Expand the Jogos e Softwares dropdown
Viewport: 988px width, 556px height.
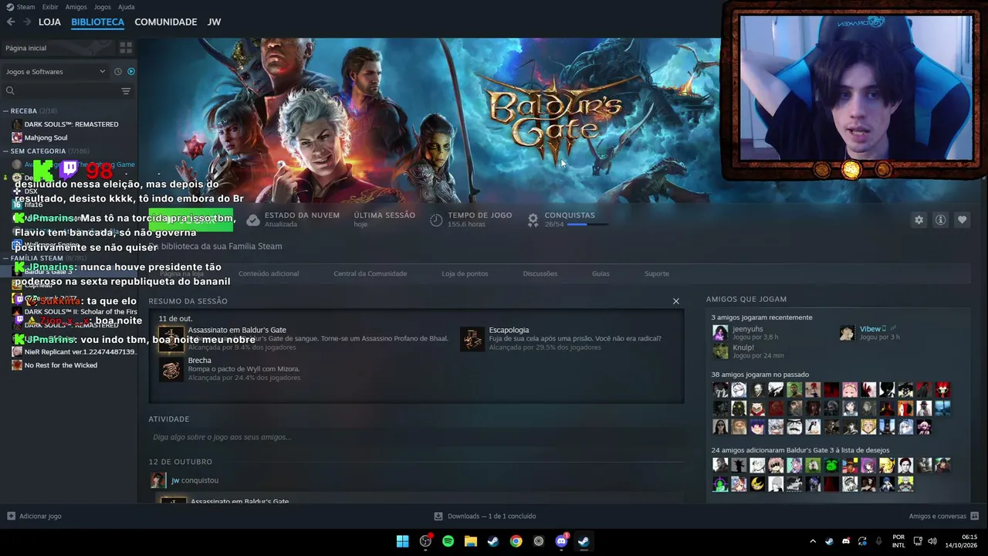pyautogui.click(x=56, y=72)
